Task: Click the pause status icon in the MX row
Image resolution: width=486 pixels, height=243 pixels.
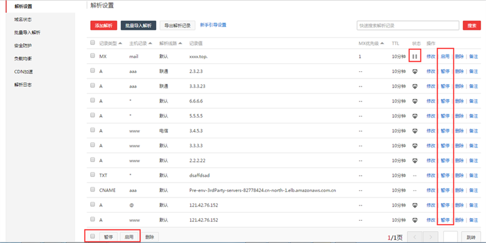Action: (415, 56)
